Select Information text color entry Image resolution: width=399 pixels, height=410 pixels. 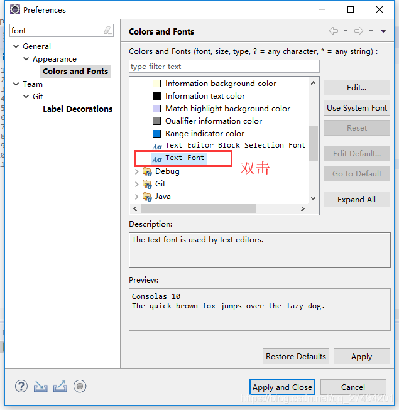click(205, 96)
